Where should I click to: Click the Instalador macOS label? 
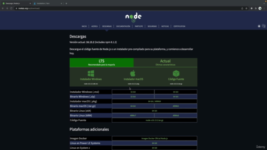click(x=133, y=79)
